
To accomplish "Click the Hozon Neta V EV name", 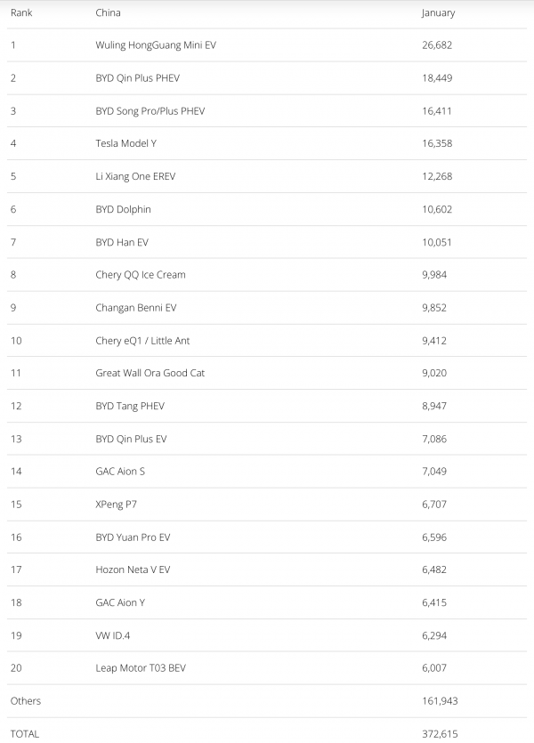I will click(x=133, y=569).
